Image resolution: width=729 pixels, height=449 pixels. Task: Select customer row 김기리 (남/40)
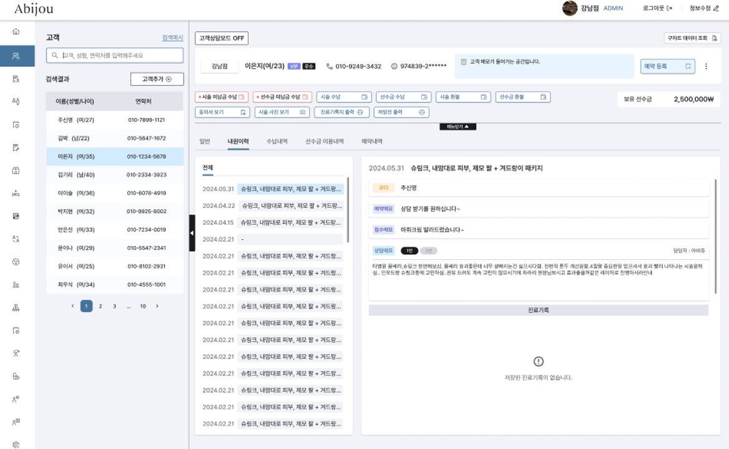pos(115,175)
